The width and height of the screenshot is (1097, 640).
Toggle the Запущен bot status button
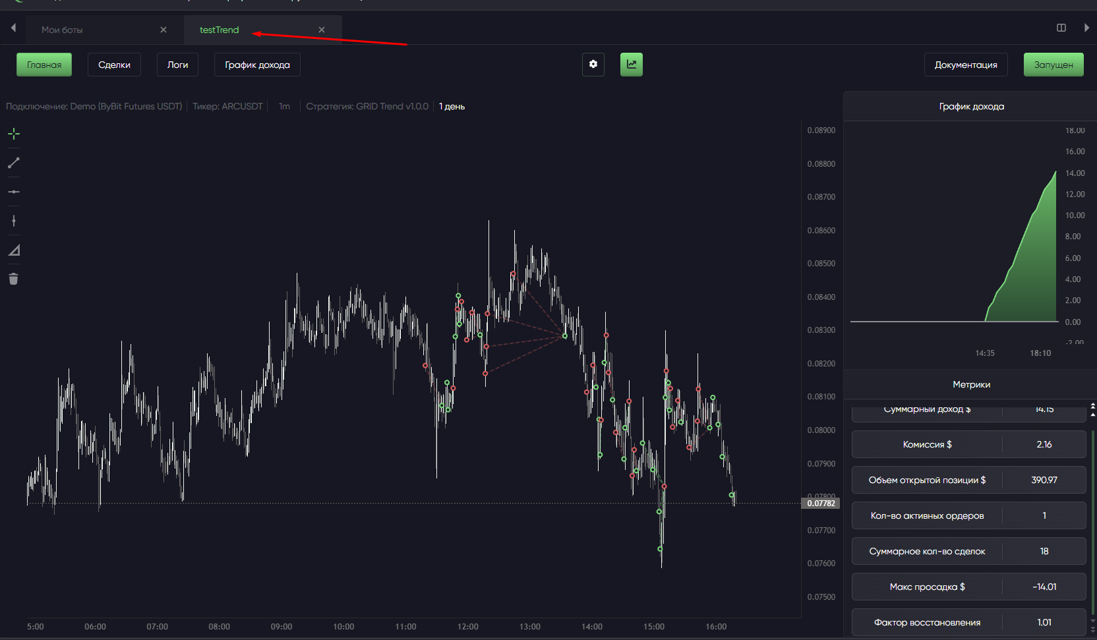pos(1053,65)
